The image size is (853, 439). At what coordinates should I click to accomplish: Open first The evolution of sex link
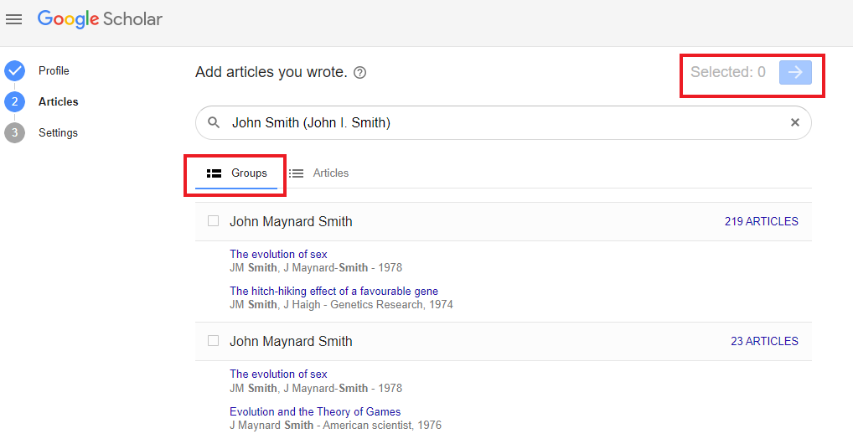(x=278, y=254)
